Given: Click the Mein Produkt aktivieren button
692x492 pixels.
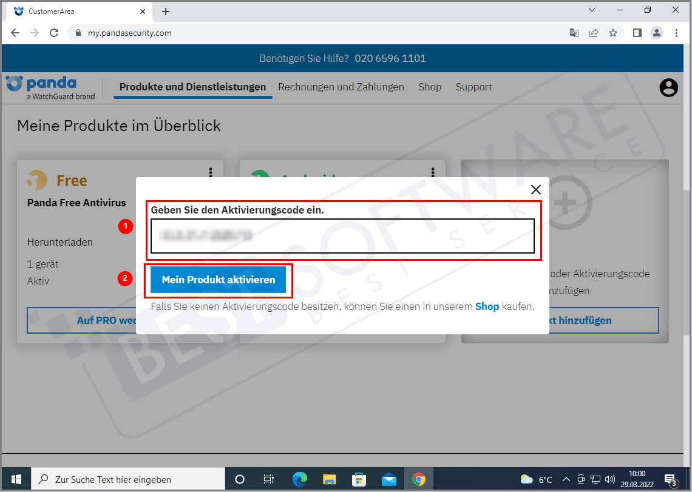Looking at the screenshot, I should pyautogui.click(x=218, y=280).
